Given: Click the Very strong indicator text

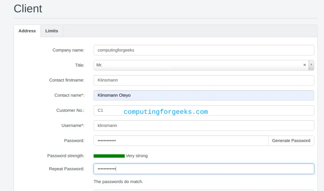Looking at the screenshot, I should coord(137,156).
